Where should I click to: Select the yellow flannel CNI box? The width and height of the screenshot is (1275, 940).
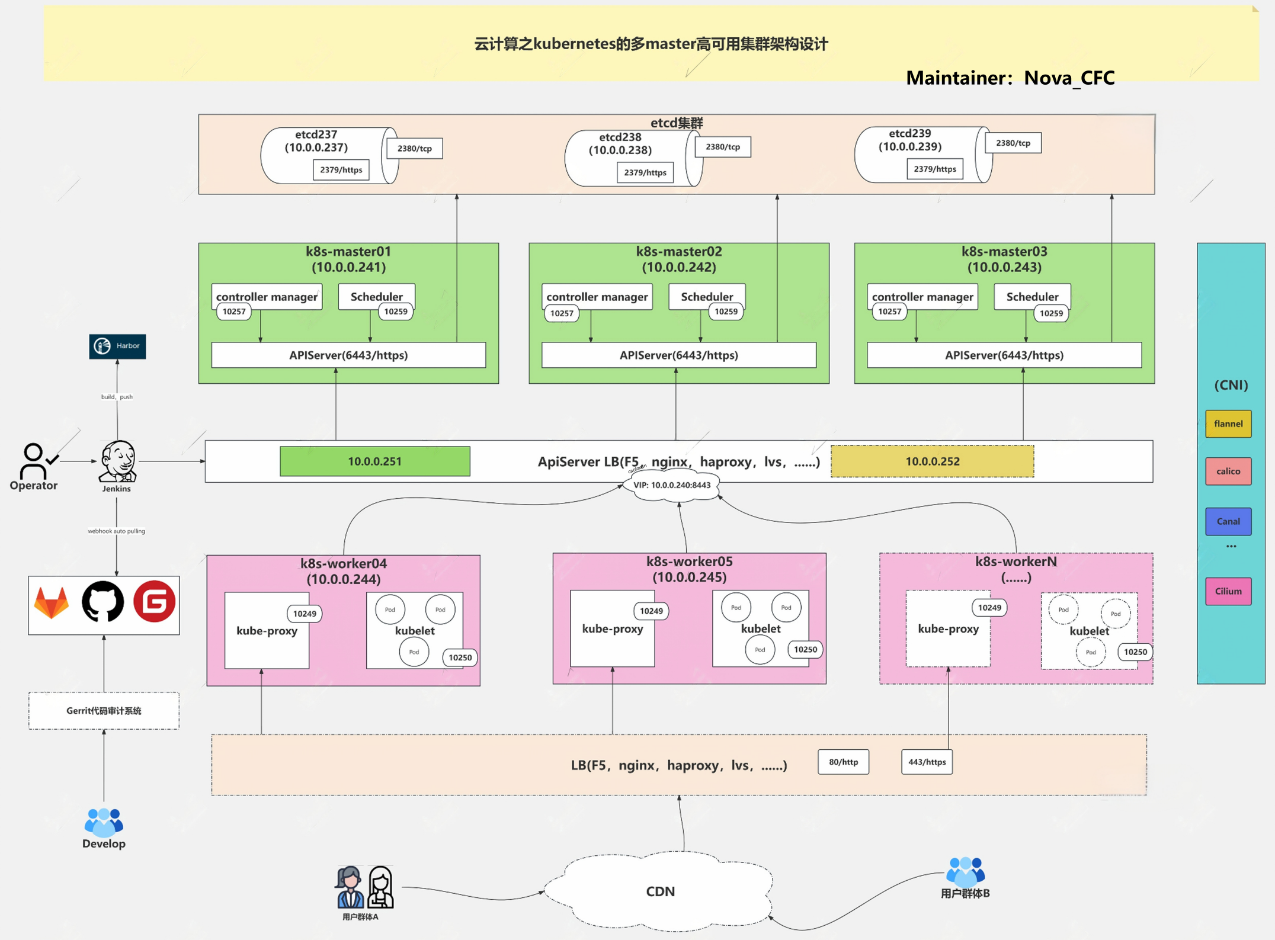point(1228,424)
